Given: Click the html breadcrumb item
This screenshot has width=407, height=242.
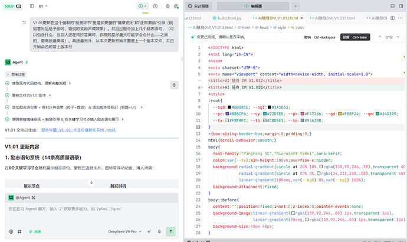Looking at the screenshot, I should click(244, 28).
